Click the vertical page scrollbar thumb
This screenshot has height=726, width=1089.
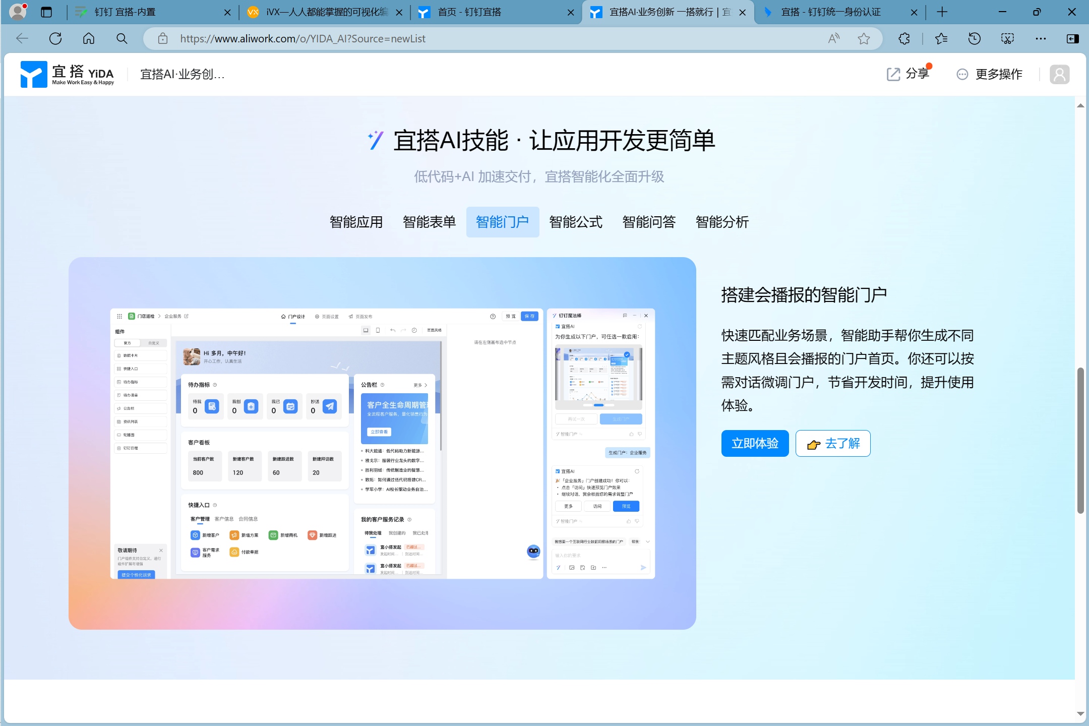tap(1080, 440)
